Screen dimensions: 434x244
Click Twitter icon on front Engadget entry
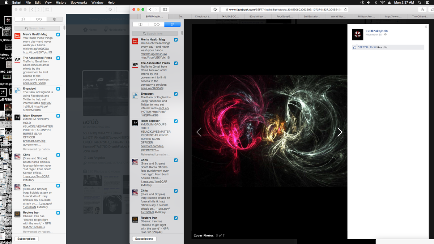pyautogui.click(x=176, y=94)
